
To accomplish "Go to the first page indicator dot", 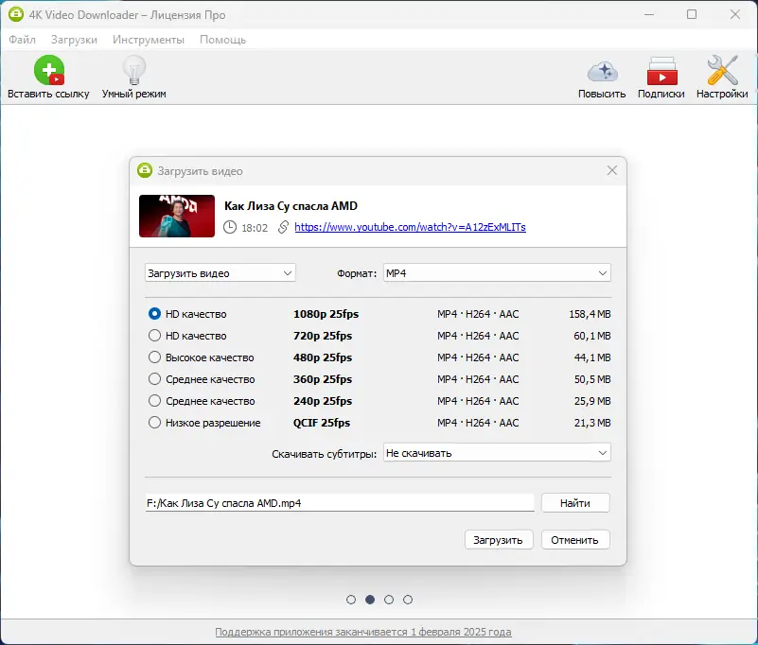I will (x=351, y=600).
